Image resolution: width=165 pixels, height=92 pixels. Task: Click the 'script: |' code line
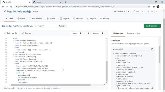20,73
